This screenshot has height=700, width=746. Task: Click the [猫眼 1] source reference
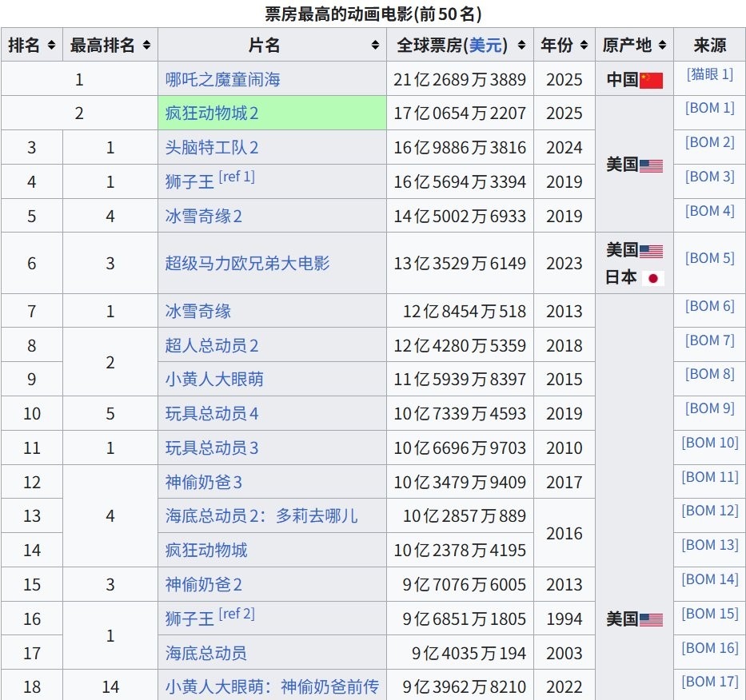tap(708, 74)
